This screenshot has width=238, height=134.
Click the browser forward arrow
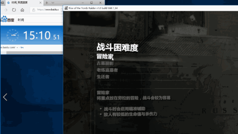point(6,10)
